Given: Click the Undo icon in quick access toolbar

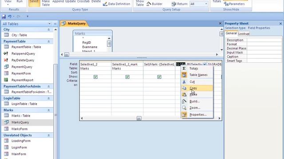Looking at the screenshot, I should 10,16.
